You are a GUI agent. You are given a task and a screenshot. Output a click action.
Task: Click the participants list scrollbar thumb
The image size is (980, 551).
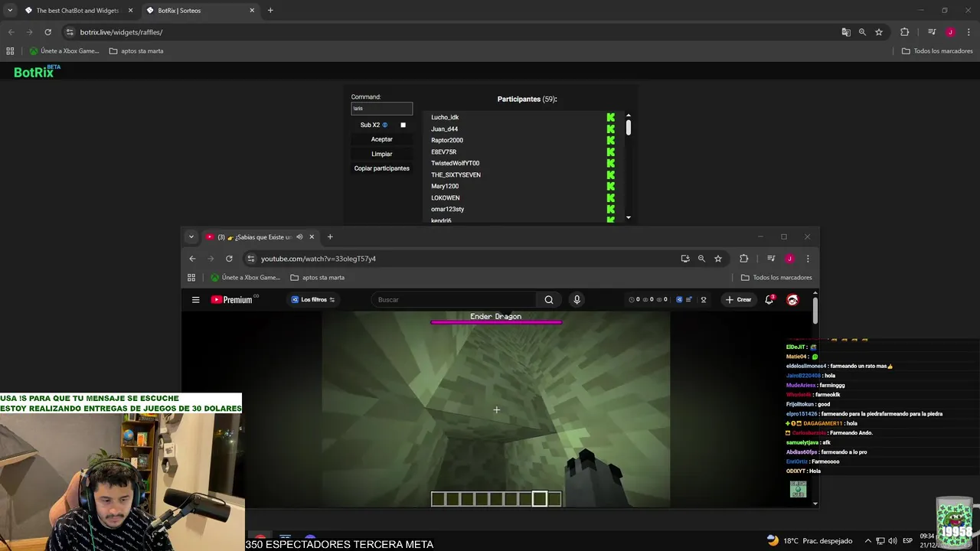pyautogui.click(x=629, y=128)
